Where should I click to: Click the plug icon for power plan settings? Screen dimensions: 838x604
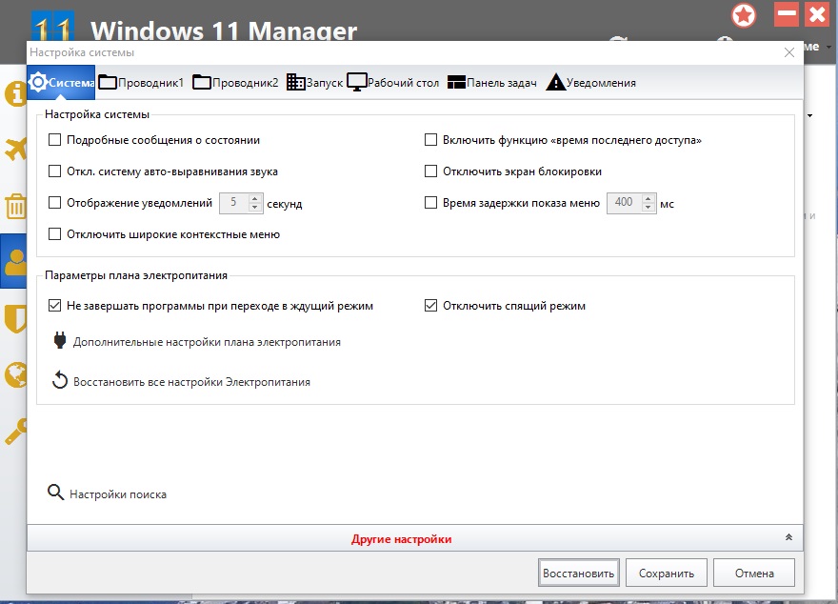(59, 341)
